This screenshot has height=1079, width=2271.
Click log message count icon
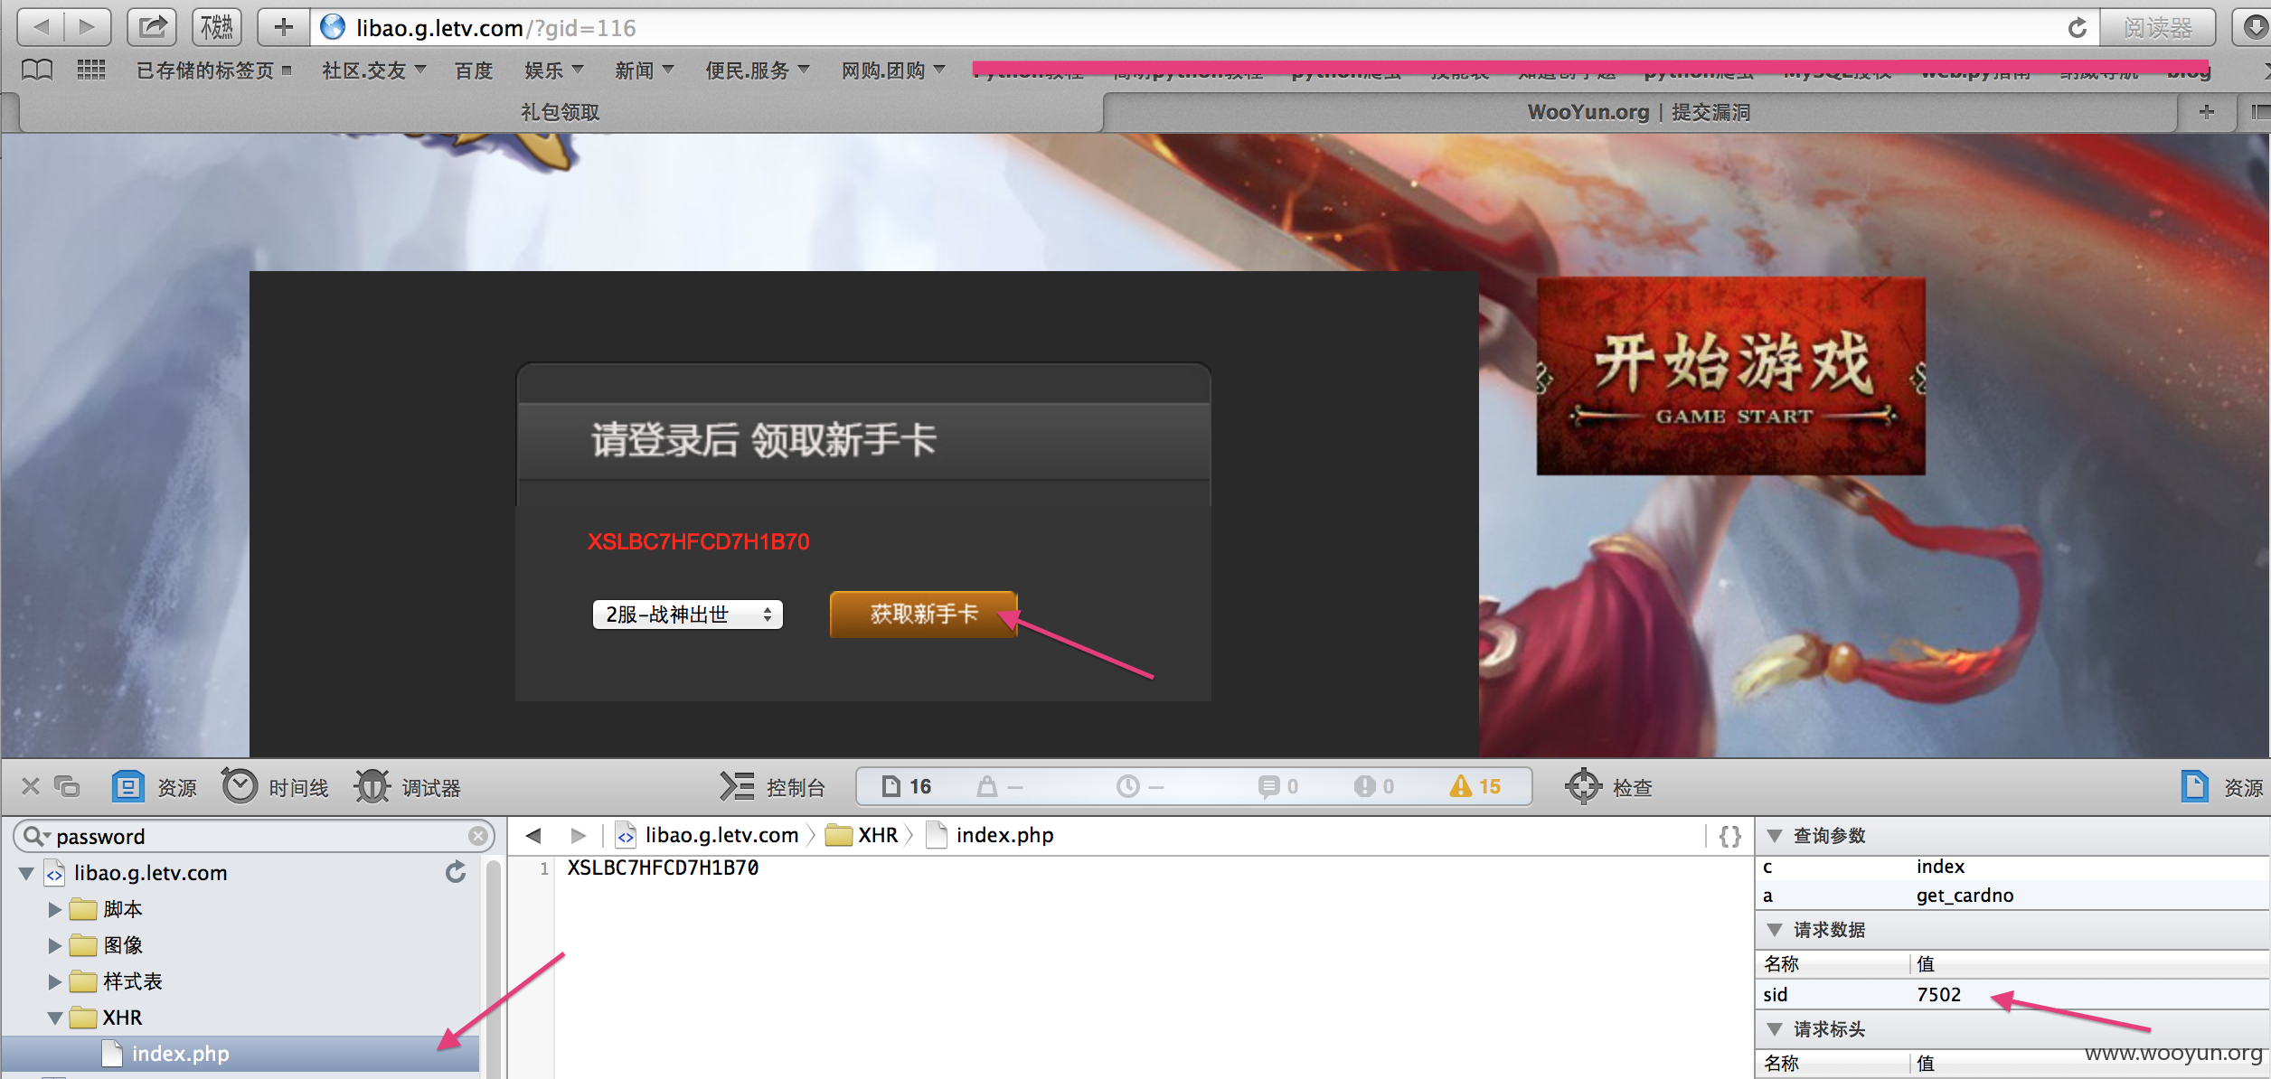1278,786
